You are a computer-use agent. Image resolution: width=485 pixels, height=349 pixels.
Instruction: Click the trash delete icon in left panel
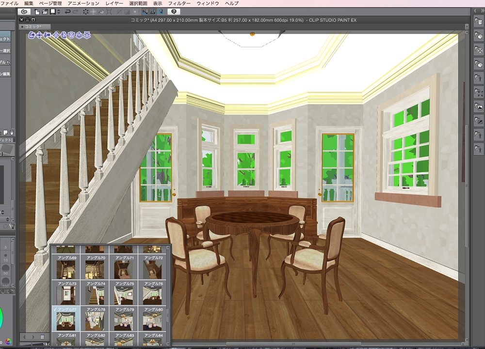[x=12, y=133]
